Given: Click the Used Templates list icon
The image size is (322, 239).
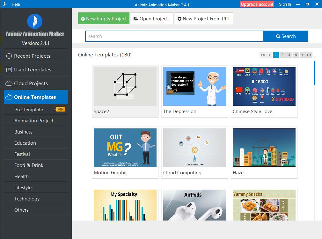Looking at the screenshot, I should (x=9, y=69).
